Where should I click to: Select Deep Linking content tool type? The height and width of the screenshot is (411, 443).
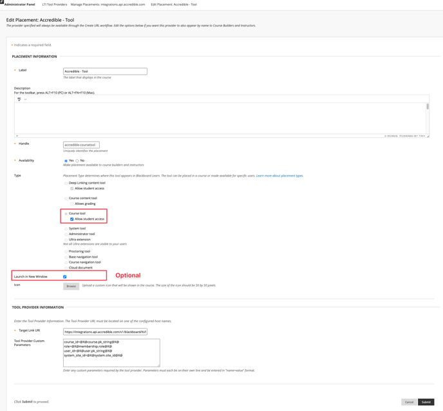pyautogui.click(x=66, y=183)
